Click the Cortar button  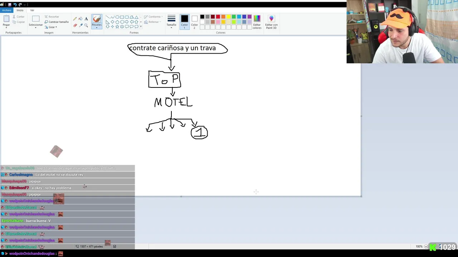point(18,17)
